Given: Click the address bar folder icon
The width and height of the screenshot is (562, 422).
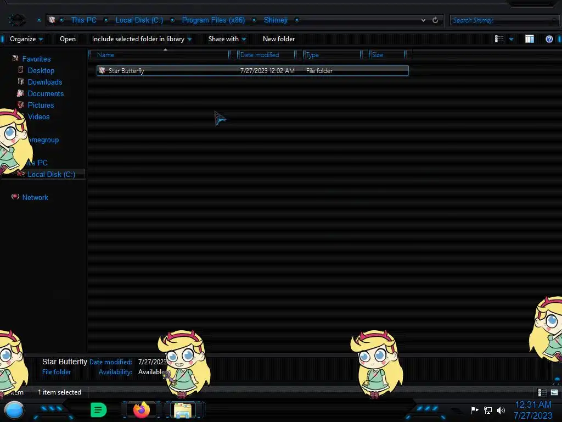Looking at the screenshot, I should point(52,20).
